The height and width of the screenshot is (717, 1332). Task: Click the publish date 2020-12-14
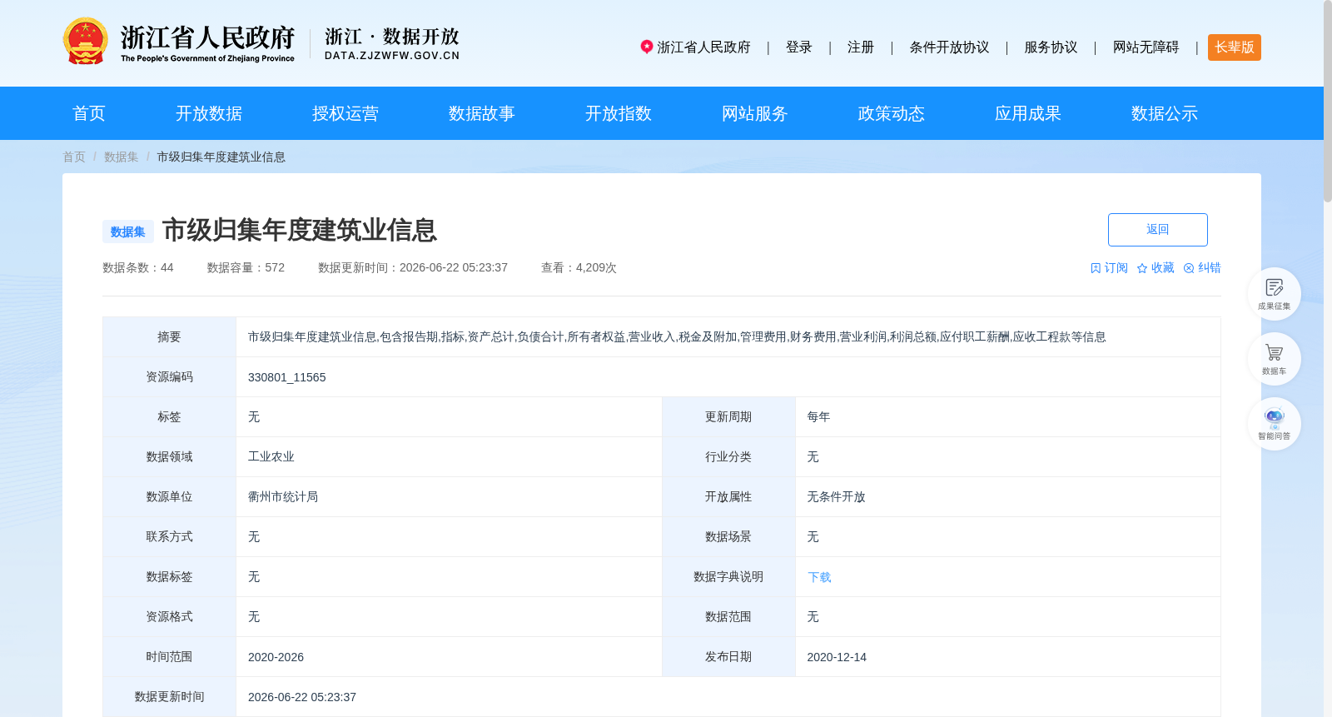coord(837,657)
